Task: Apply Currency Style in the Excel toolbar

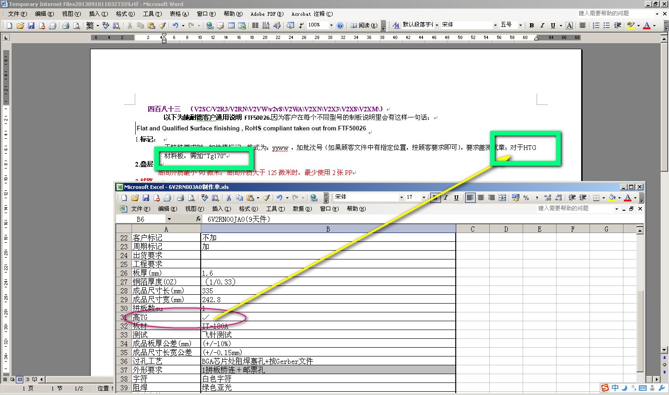Action: coord(515,198)
